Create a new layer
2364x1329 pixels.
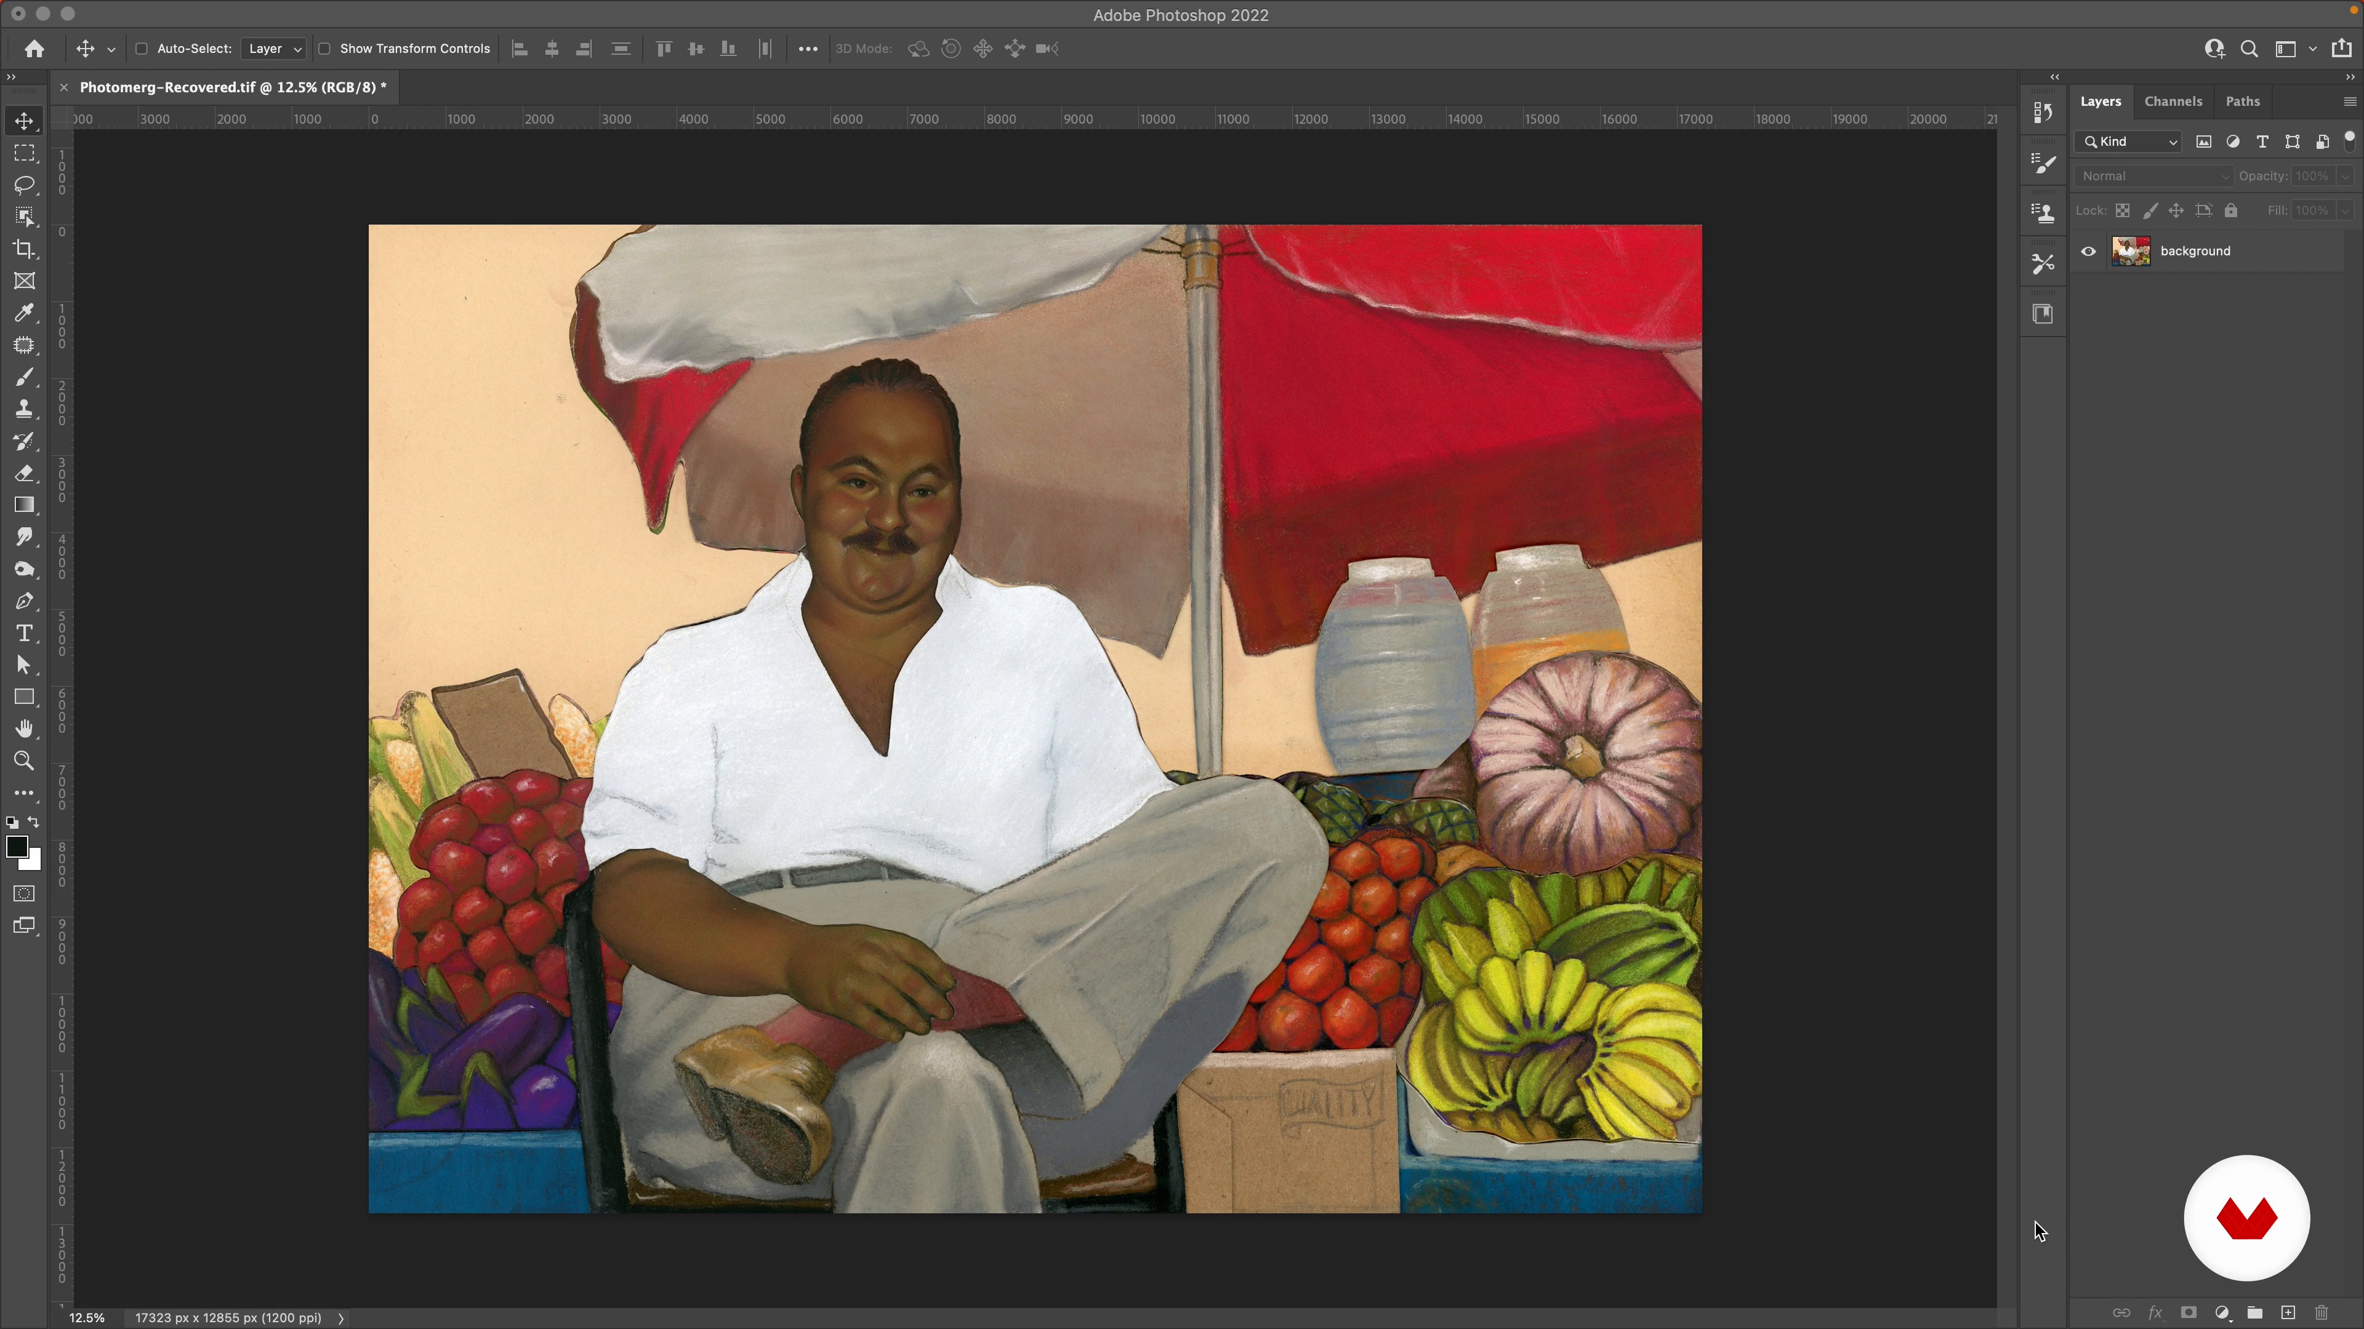2288,1312
